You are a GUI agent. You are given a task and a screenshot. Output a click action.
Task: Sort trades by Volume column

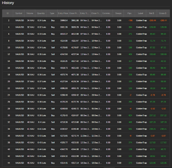[x=30, y=13]
